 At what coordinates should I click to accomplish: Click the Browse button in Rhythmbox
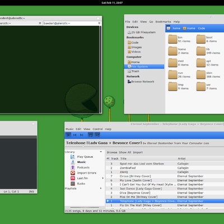pyautogui.click(x=112, y=152)
